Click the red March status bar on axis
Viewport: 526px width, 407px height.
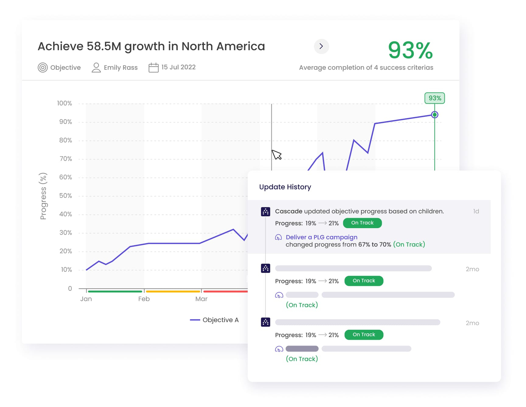coord(226,291)
